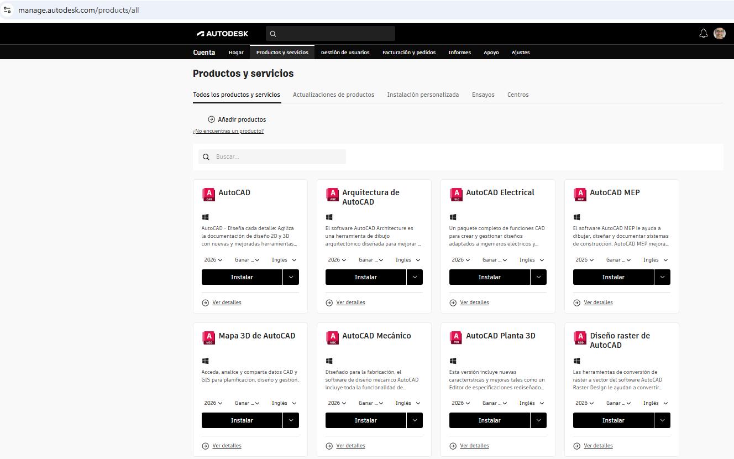
Task: Click the Diseño raster de AutoCAD icon
Action: [x=580, y=337]
